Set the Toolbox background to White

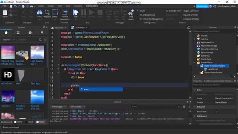pos(18,122)
